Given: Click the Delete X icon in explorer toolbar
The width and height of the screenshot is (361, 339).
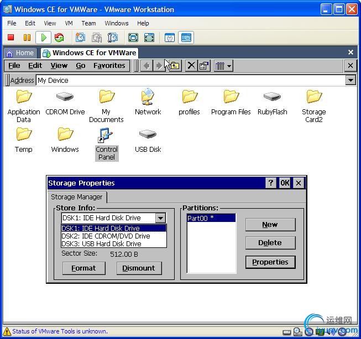Looking at the screenshot, I should coord(191,66).
